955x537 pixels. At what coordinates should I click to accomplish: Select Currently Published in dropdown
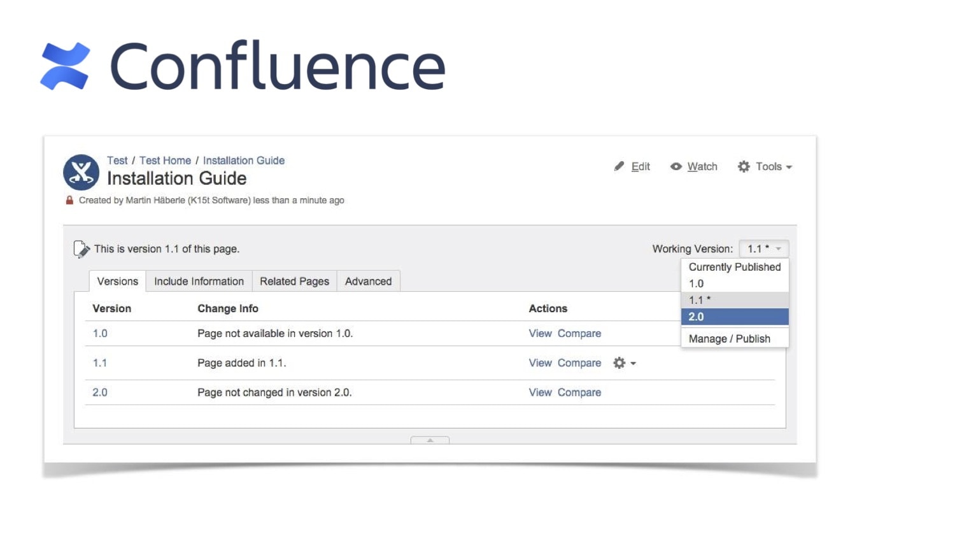coord(735,267)
